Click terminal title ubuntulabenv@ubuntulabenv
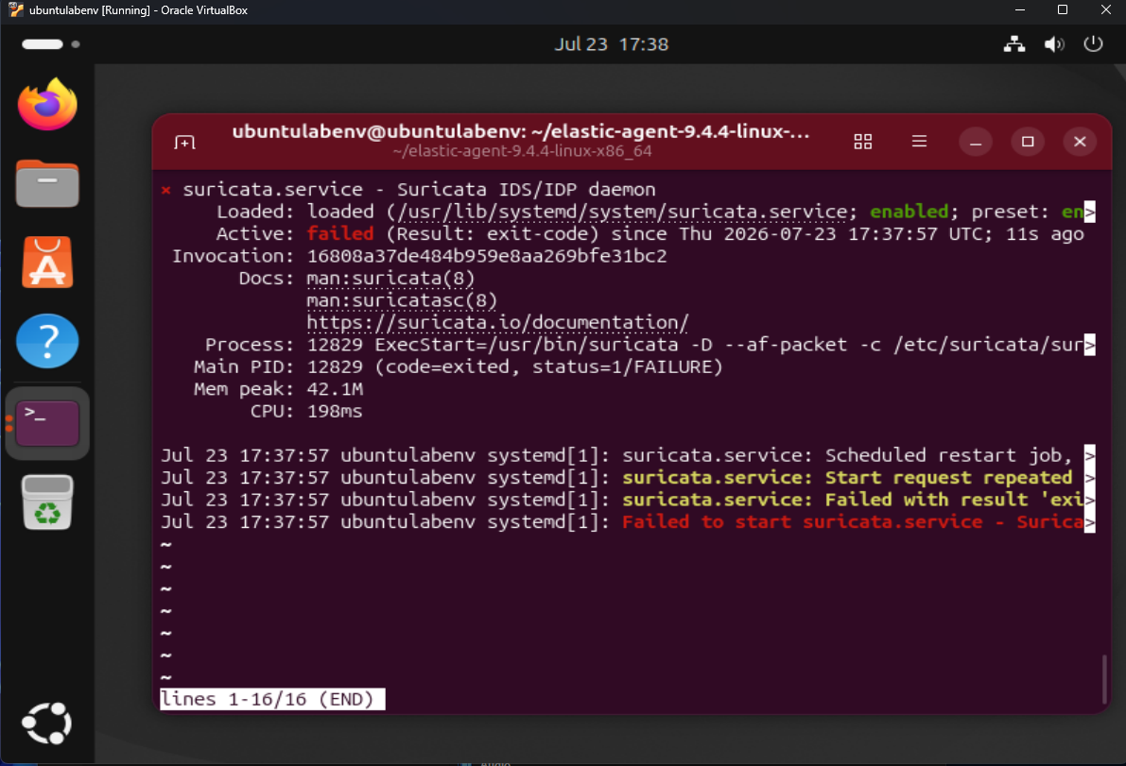This screenshot has height=766, width=1126. [521, 132]
